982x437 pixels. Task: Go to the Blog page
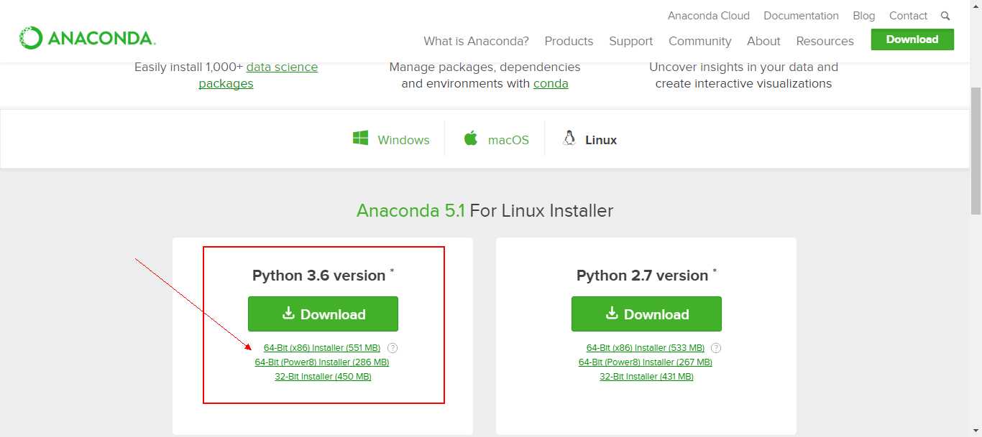pos(864,16)
